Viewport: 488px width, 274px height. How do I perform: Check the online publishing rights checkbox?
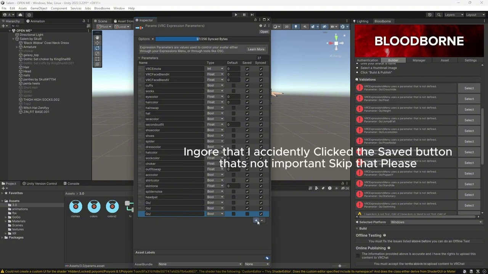[x=358, y=256]
